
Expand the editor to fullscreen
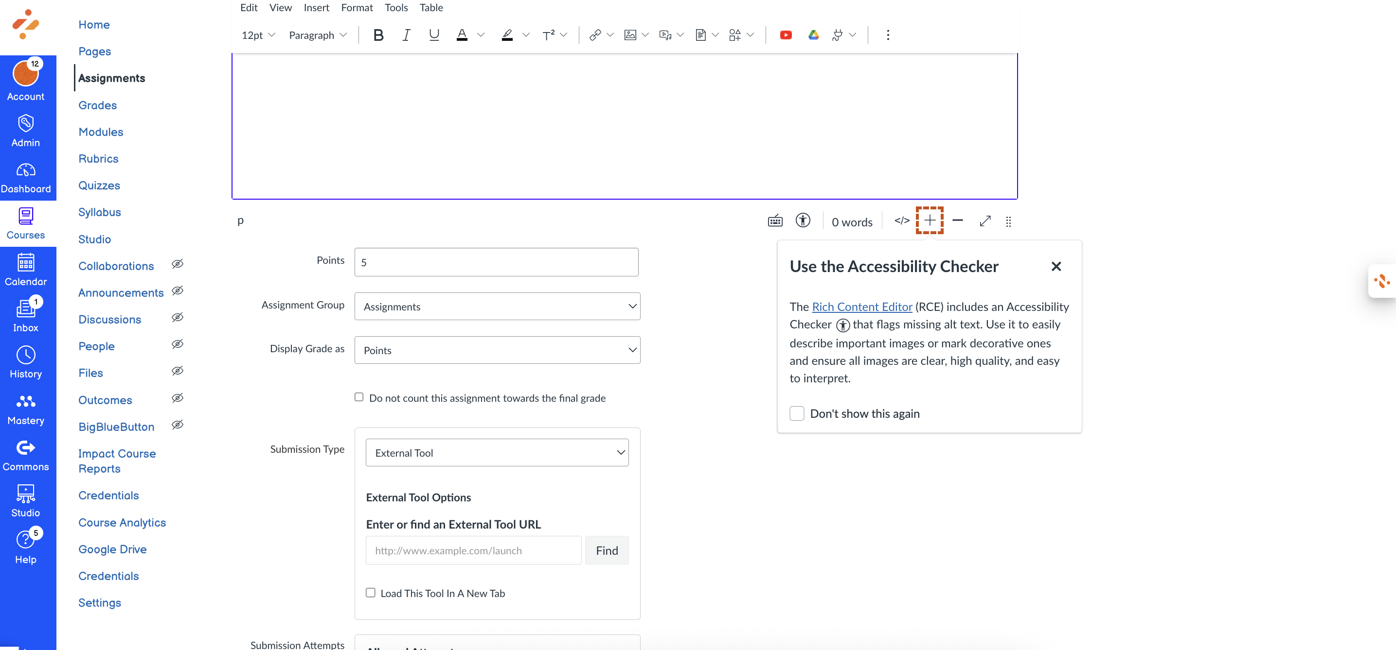[x=984, y=221]
